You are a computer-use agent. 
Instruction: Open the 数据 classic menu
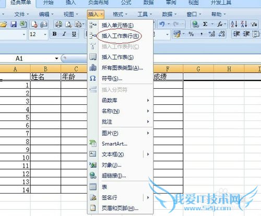tap(169, 14)
